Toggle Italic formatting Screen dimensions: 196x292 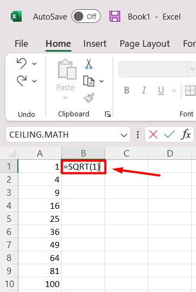tap(144, 90)
